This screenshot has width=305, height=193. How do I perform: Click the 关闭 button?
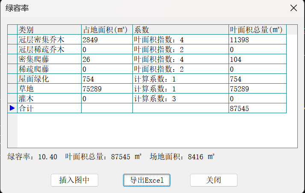coord(214,180)
